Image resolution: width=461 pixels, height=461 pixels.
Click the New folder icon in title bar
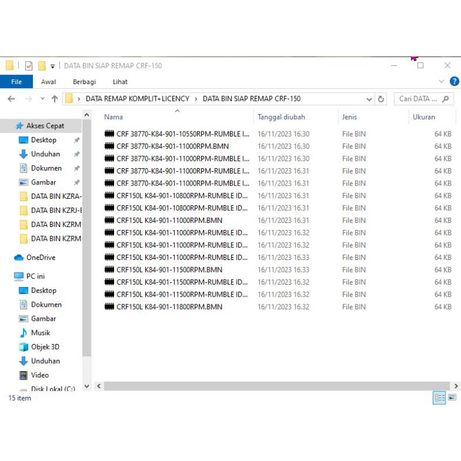click(41, 66)
